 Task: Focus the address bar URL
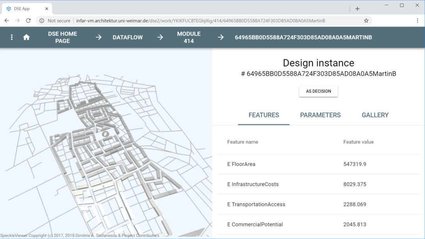[201, 20]
